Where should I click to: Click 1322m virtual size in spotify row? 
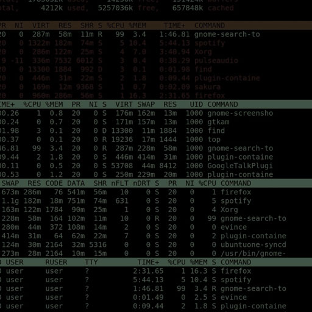click(x=39, y=43)
